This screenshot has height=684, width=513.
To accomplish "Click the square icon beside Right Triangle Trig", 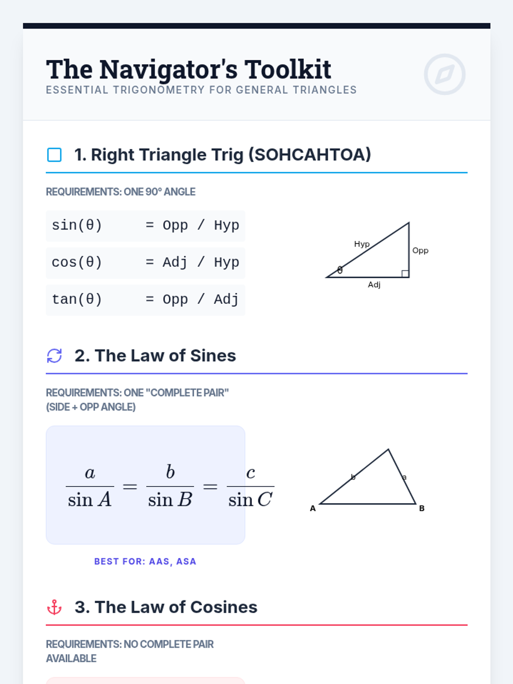I will click(x=54, y=155).
